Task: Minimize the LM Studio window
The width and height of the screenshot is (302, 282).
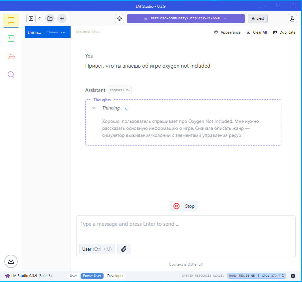Action: click(262, 6)
